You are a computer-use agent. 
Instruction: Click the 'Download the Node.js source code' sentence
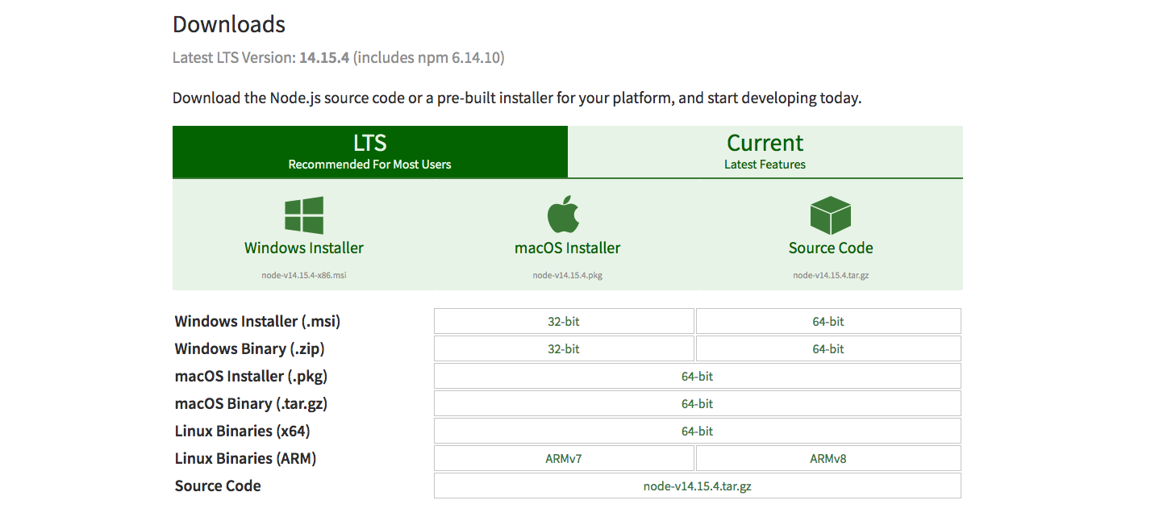click(517, 98)
